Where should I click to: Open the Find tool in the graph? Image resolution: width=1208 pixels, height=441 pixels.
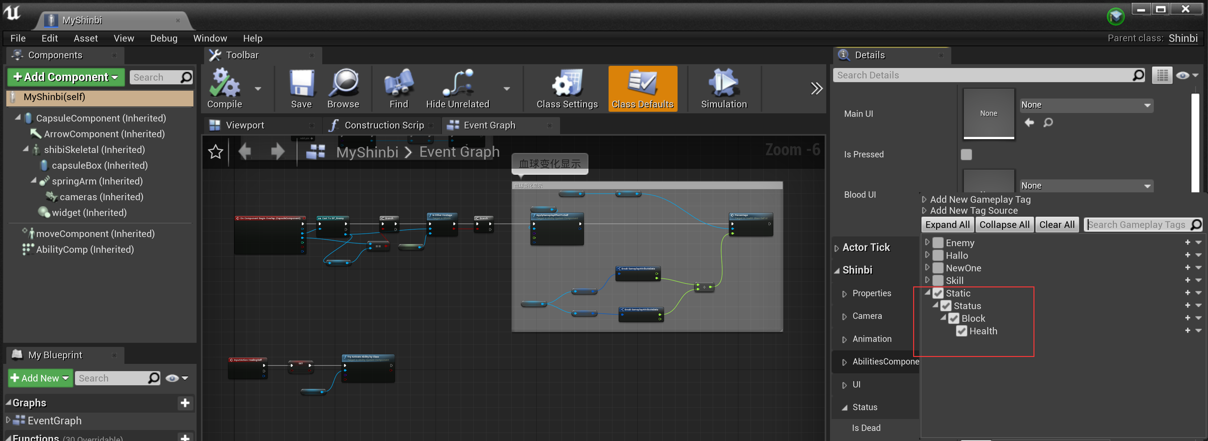(x=398, y=89)
